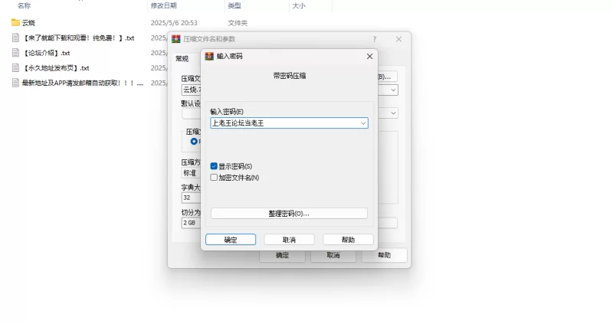
Task: Click the 云烧 folder name
Action: coord(28,23)
